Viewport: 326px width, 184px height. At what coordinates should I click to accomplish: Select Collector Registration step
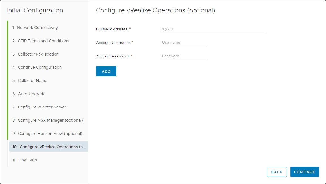point(38,54)
